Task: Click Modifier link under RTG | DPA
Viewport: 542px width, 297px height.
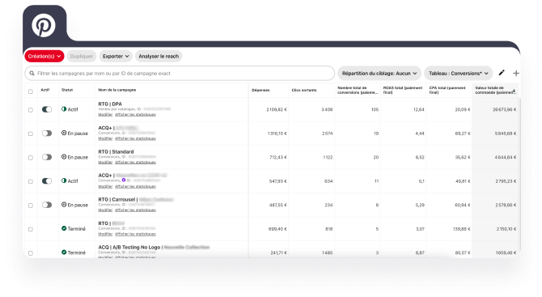Action: [x=105, y=114]
